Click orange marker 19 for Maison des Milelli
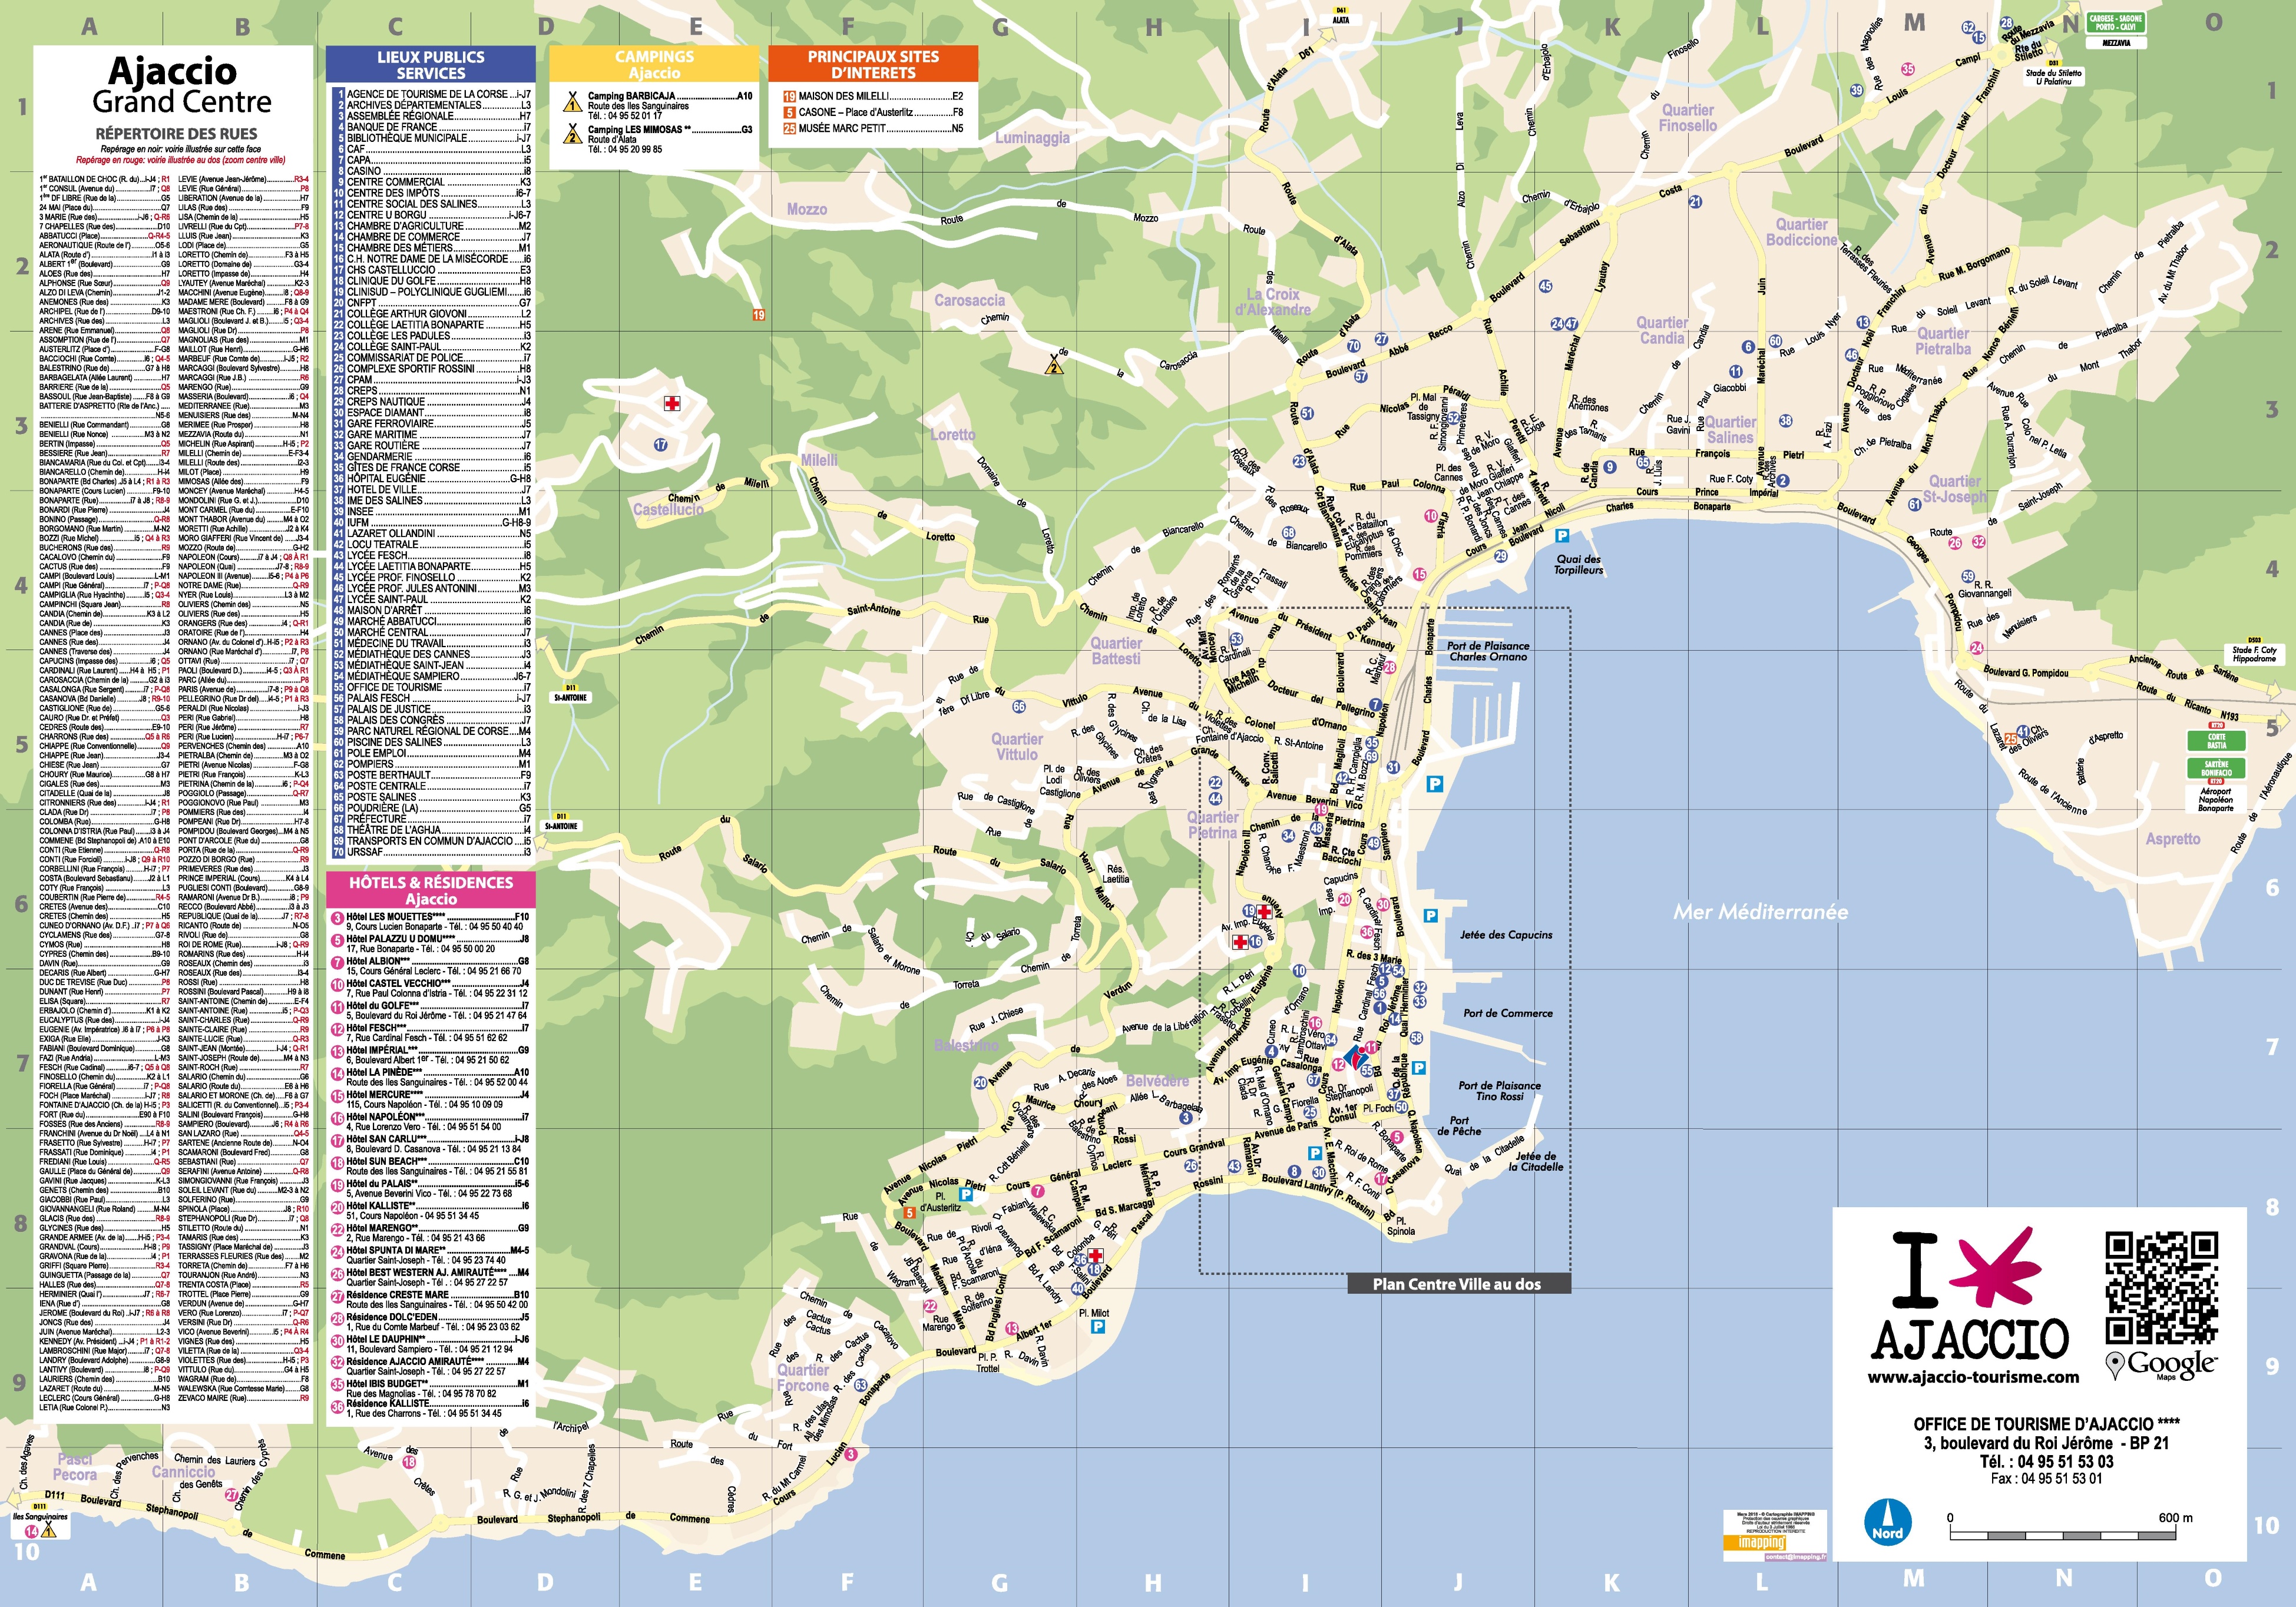 (x=758, y=315)
